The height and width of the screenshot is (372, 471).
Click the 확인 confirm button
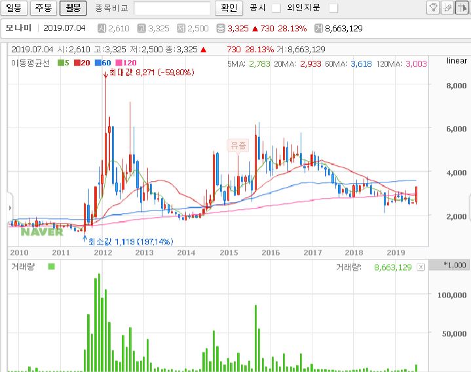coord(229,8)
